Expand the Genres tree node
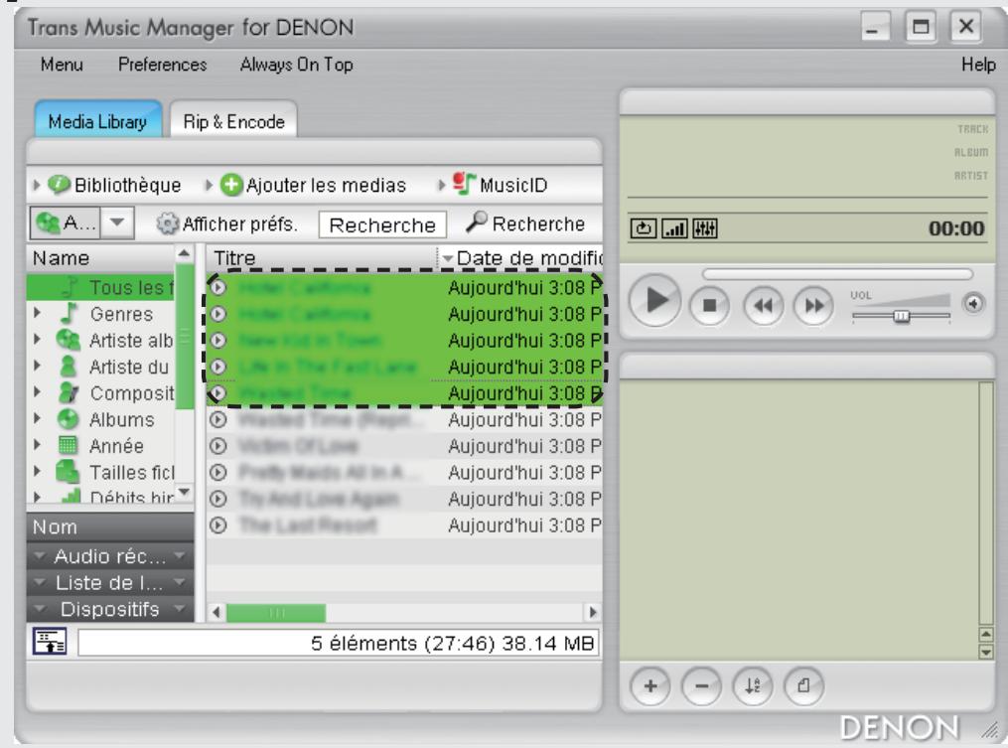1008x748 pixels. pos(37,313)
